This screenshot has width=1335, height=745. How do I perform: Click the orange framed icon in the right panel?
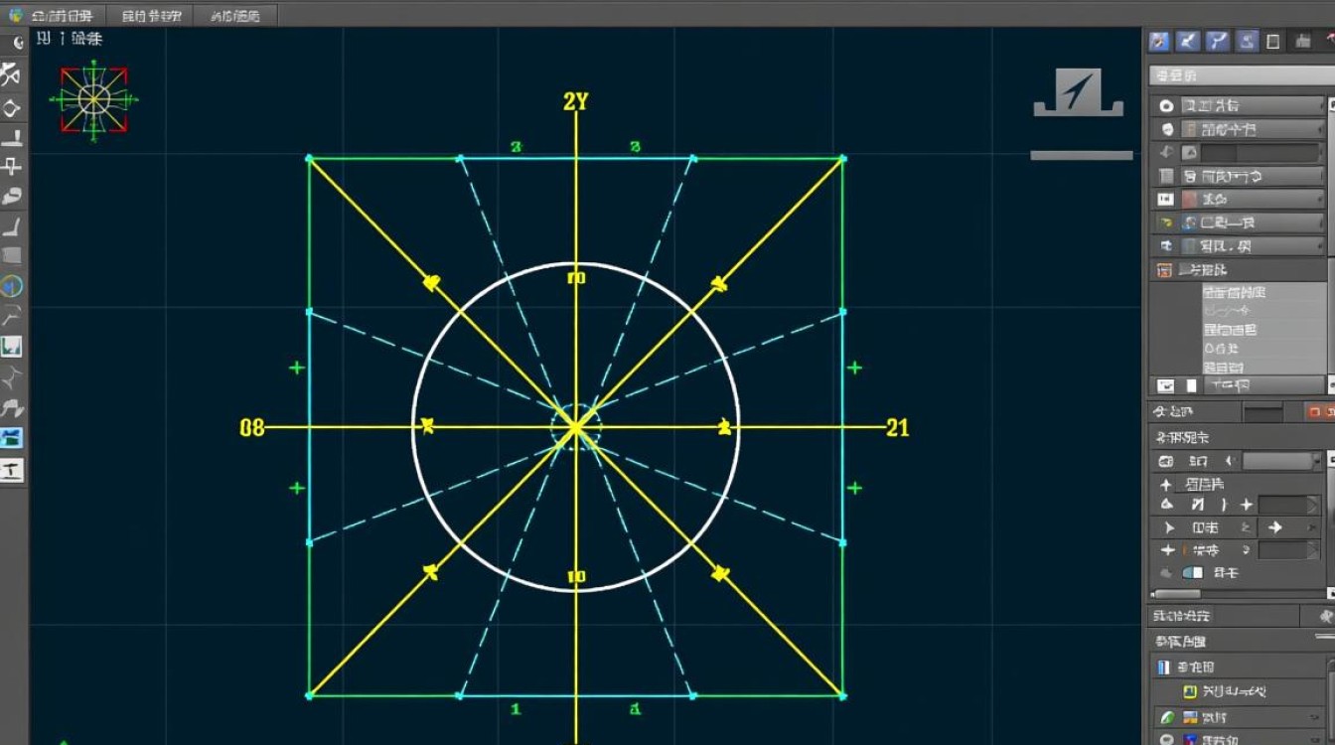[x=1164, y=270]
